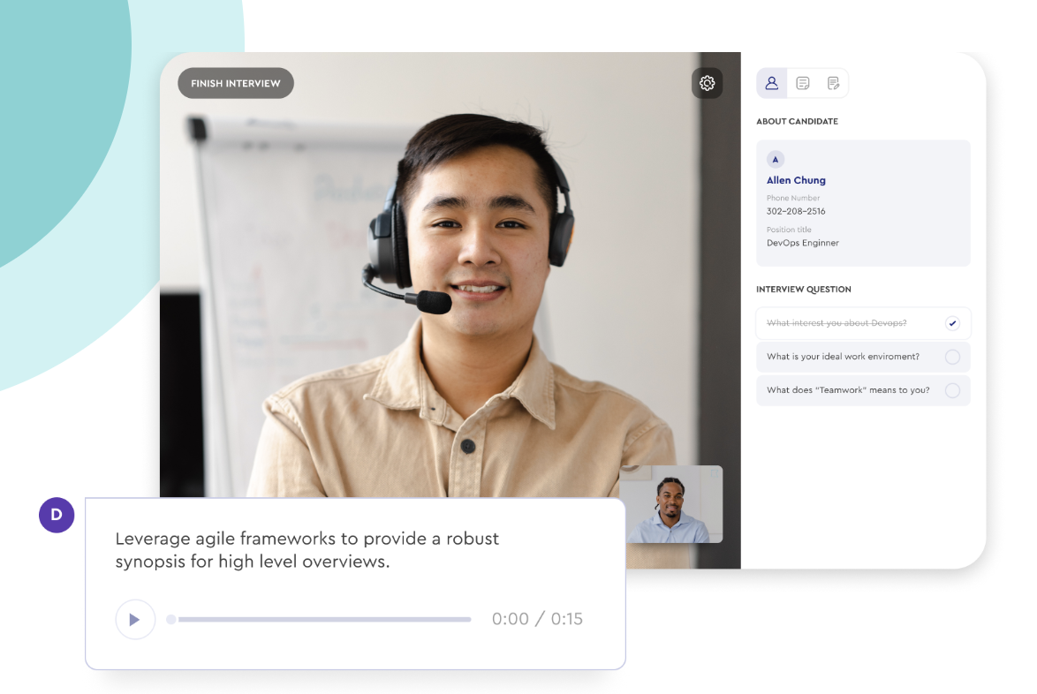Click the 0:00 / 0:15 time display
This screenshot has height=694, width=1037.
click(x=537, y=619)
